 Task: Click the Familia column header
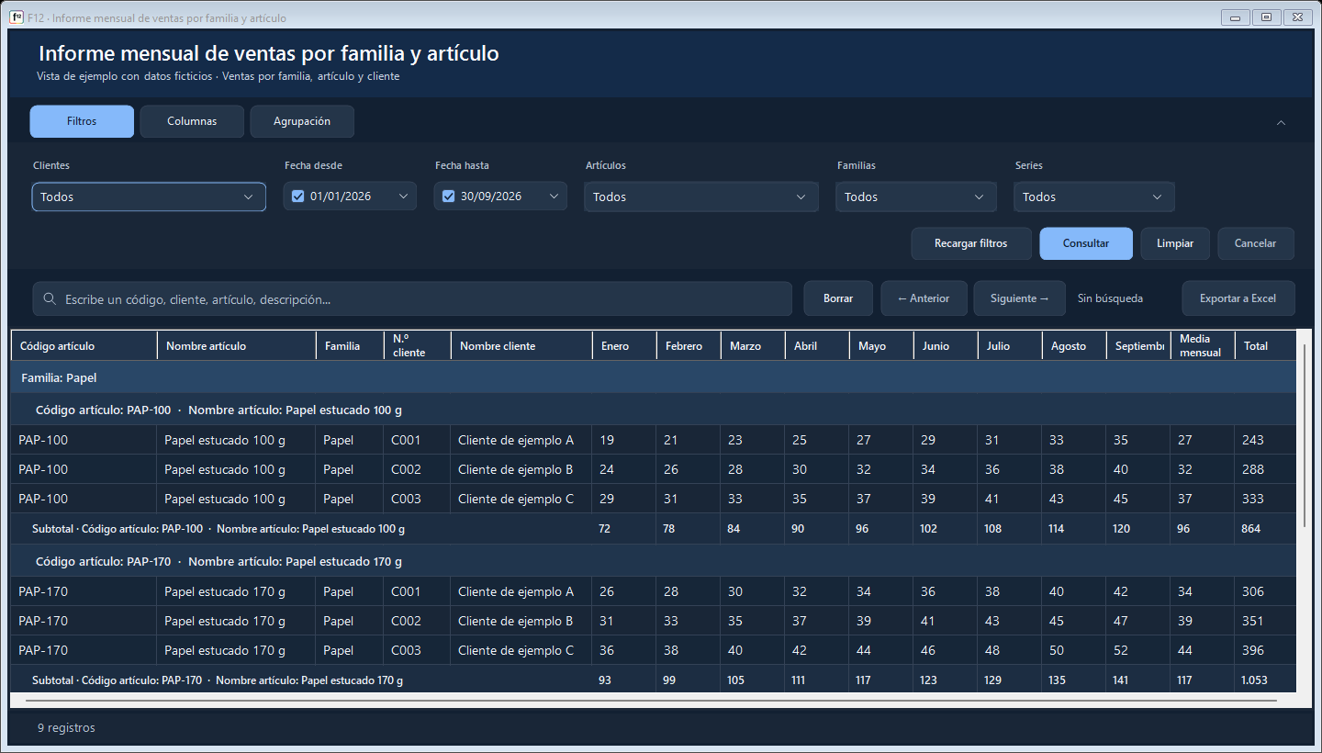[x=350, y=346]
